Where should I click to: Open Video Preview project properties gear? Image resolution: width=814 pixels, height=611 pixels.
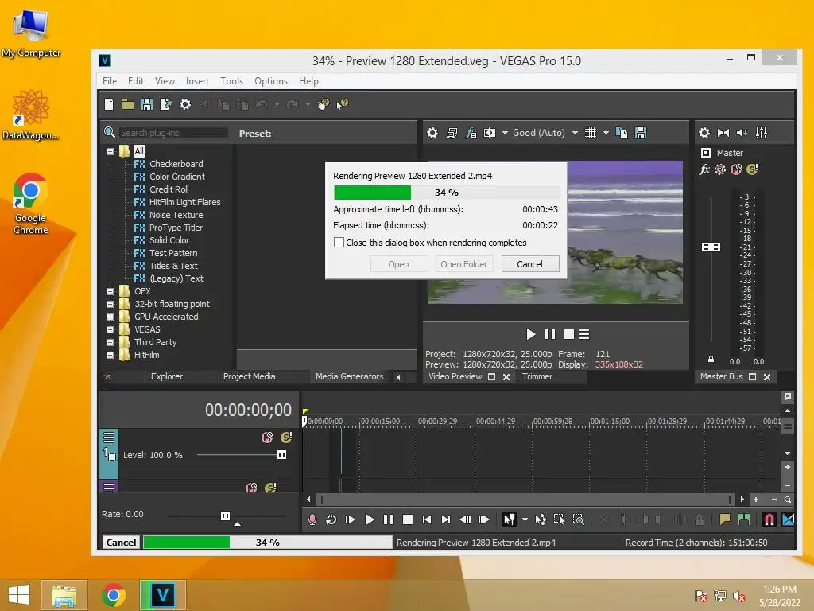[432, 133]
